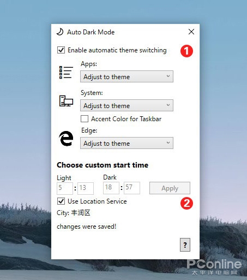Viewport: 247px width, 280px height.
Task: Click the Edge browser logo icon
Action: point(66,139)
